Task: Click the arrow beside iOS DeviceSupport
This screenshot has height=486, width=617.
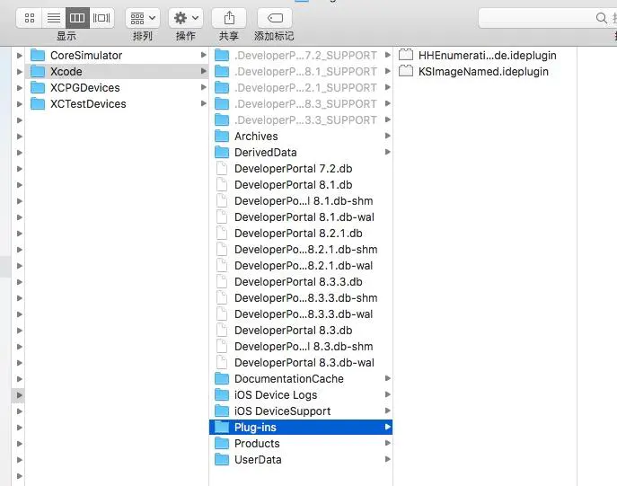Action: point(388,411)
